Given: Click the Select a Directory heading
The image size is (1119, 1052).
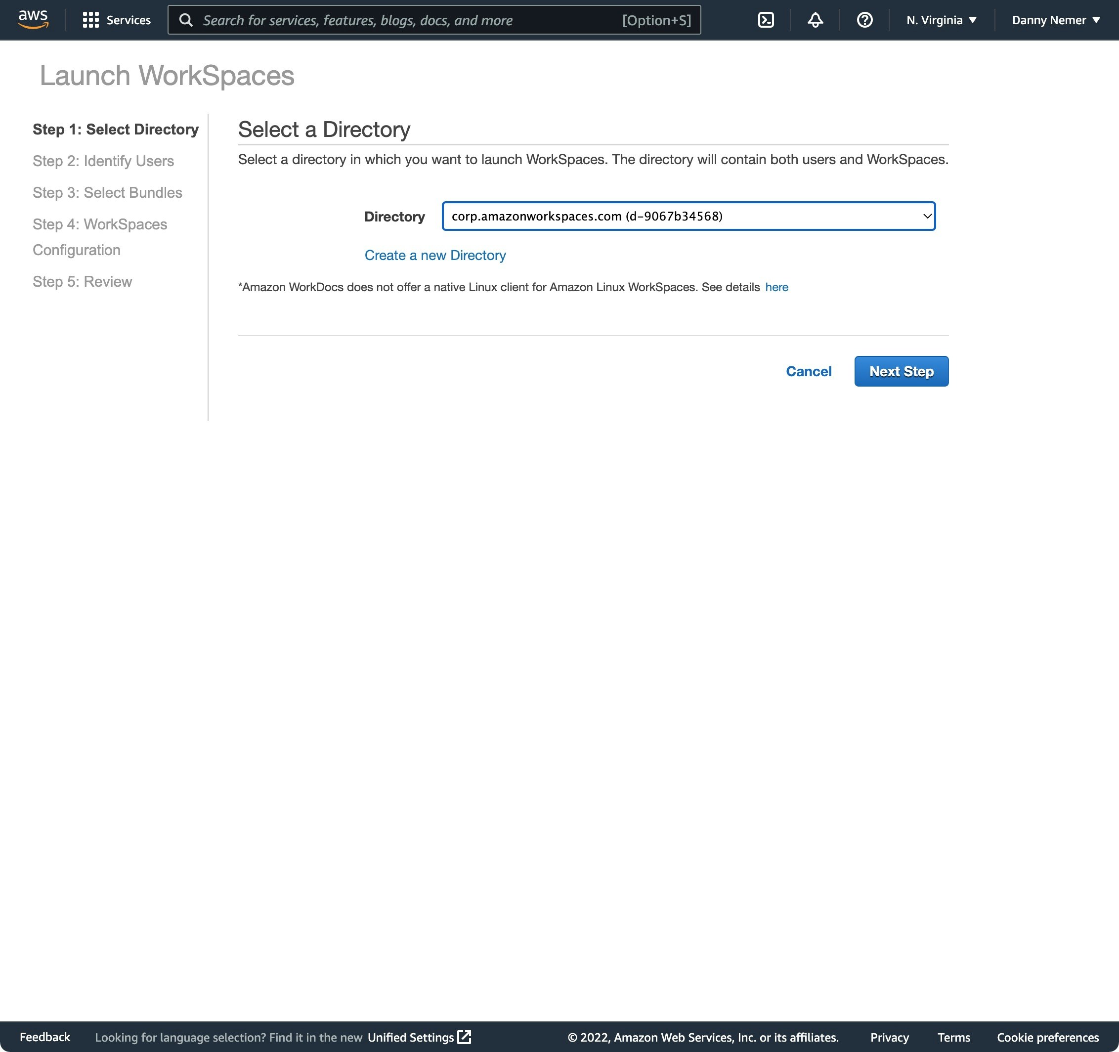Looking at the screenshot, I should [324, 130].
